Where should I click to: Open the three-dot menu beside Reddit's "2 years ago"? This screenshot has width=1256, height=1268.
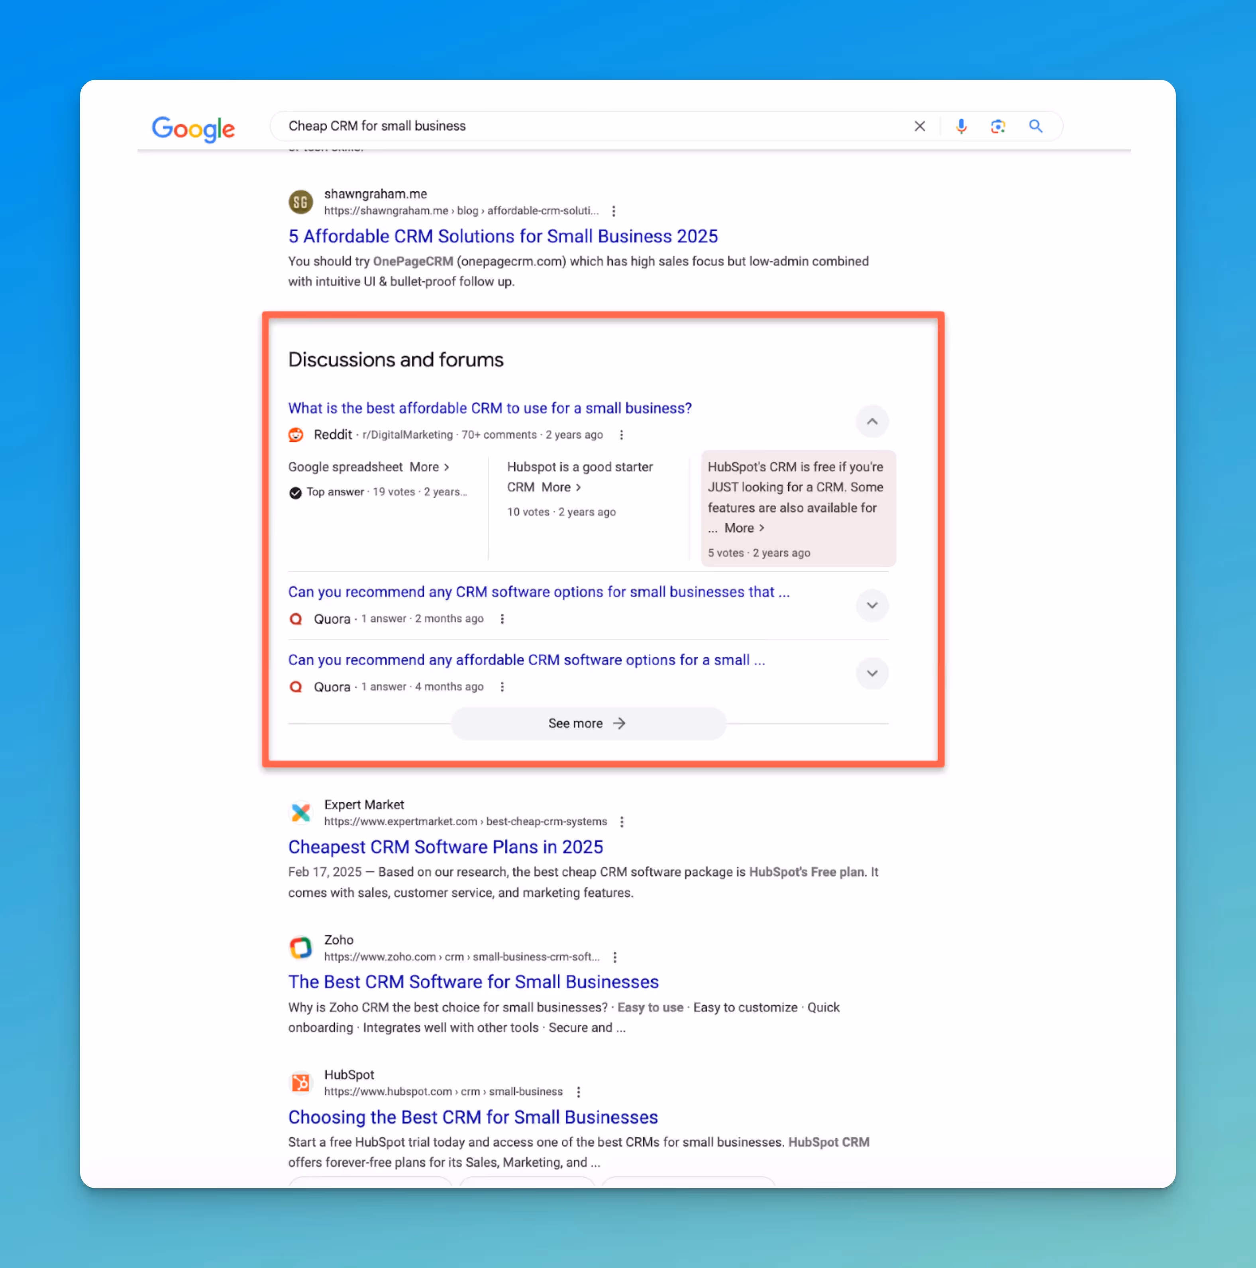click(x=622, y=435)
